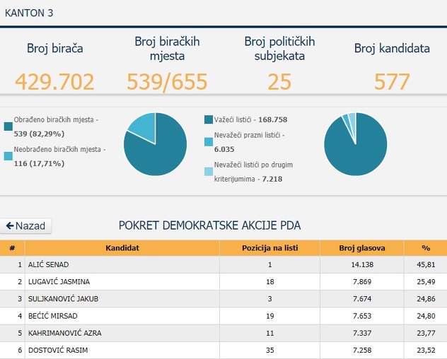447x359 pixels.
Task: Click the % column header
Action: [x=425, y=248]
